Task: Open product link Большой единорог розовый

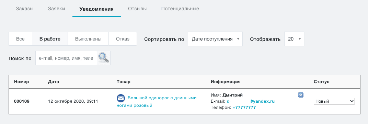Action: 157,102
